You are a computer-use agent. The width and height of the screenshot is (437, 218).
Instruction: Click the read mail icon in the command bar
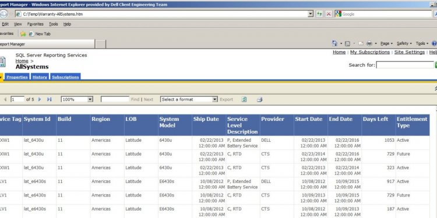tap(361, 44)
